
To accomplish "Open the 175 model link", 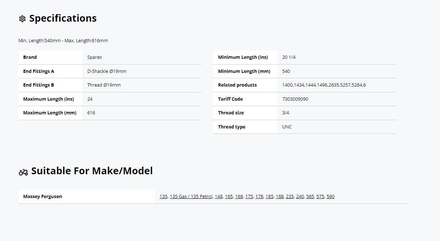I will [x=249, y=197].
